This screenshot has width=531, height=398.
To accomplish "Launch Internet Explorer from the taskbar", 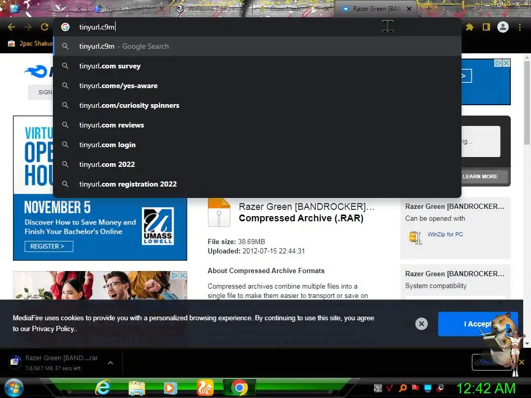I will [x=102, y=388].
